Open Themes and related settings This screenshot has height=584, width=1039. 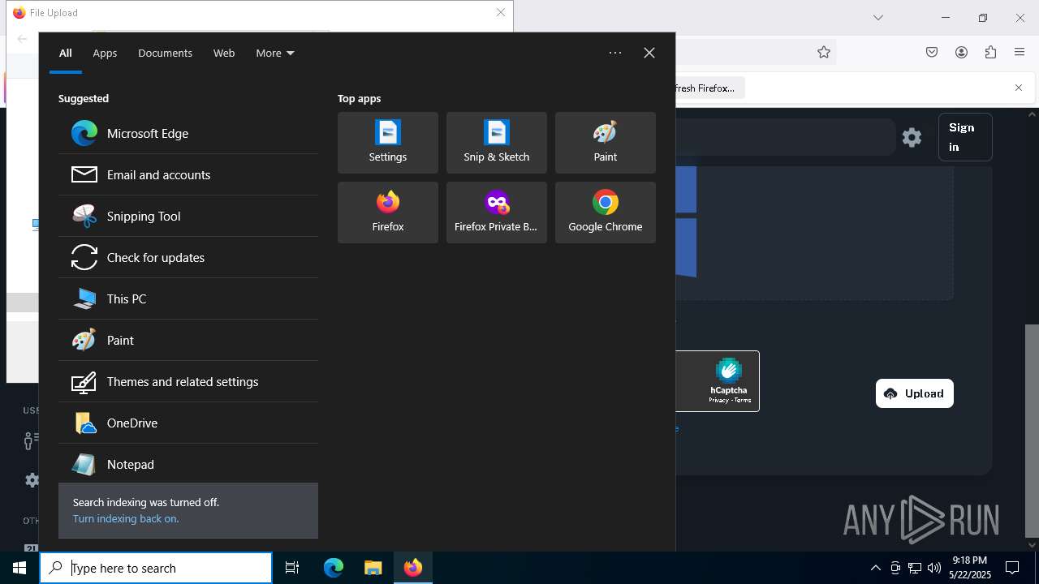[x=188, y=381]
